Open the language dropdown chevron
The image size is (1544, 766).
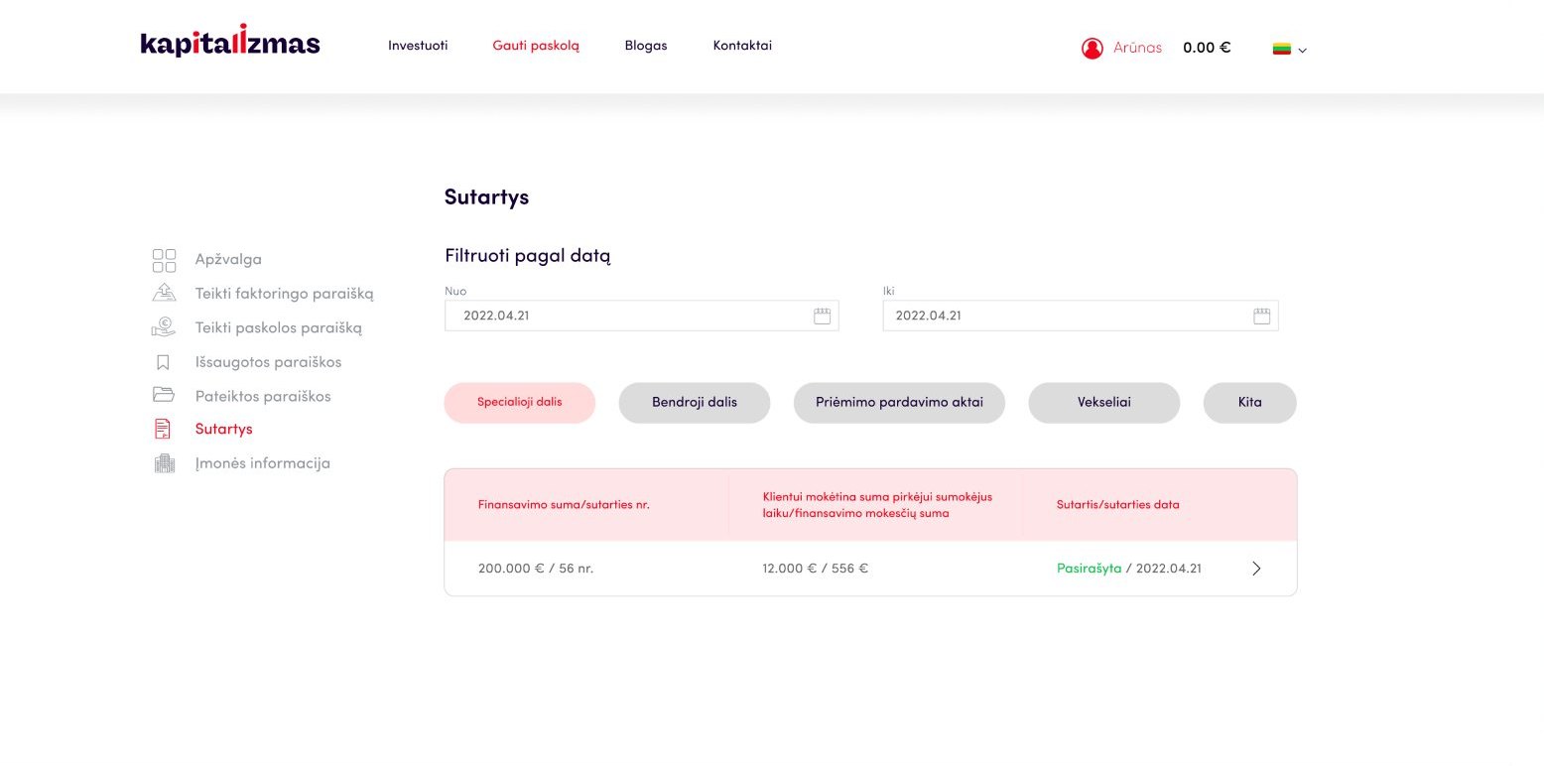pos(1303,50)
